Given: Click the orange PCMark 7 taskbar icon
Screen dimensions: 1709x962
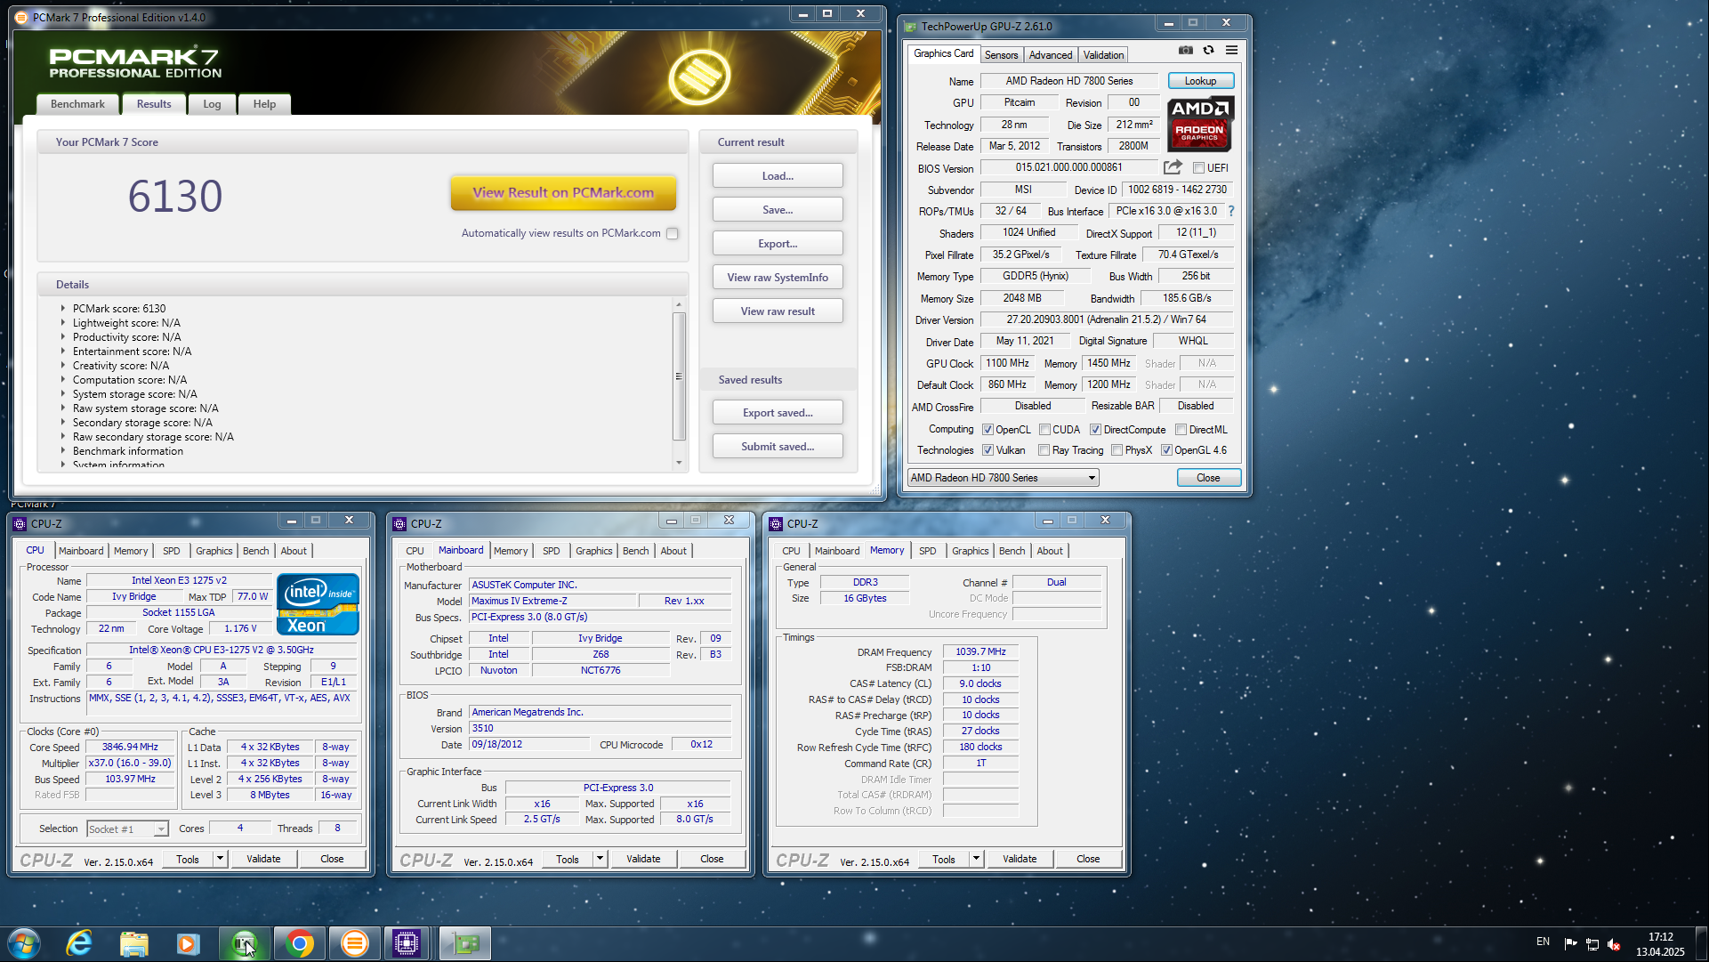Looking at the screenshot, I should click(354, 943).
